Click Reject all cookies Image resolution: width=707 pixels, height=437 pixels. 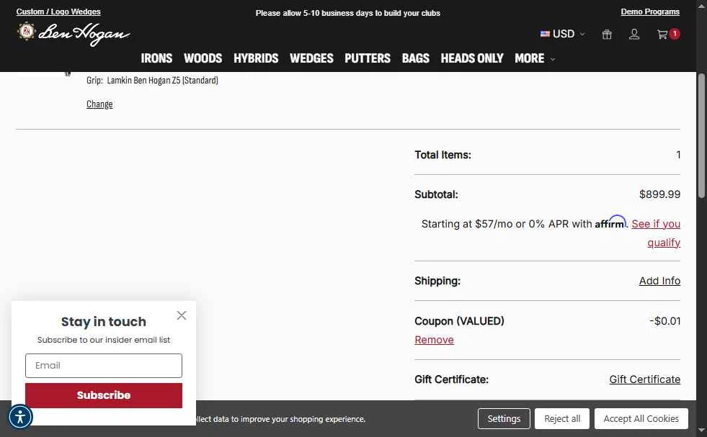[x=562, y=418]
